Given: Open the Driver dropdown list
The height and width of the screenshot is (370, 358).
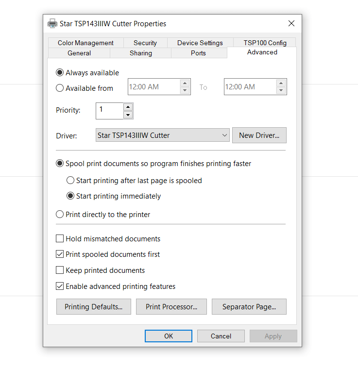Looking at the screenshot, I should pyautogui.click(x=163, y=135).
